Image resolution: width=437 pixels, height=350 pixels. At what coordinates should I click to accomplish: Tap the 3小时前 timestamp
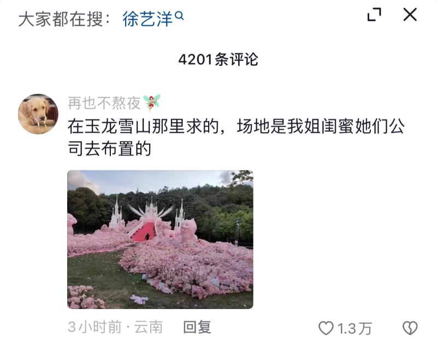[x=95, y=327]
